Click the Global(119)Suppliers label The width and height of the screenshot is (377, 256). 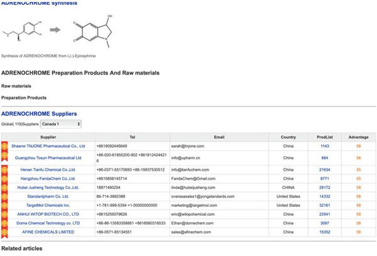[x=20, y=124]
